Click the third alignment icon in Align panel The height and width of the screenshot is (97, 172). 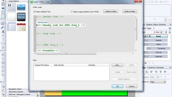click(x=156, y=72)
